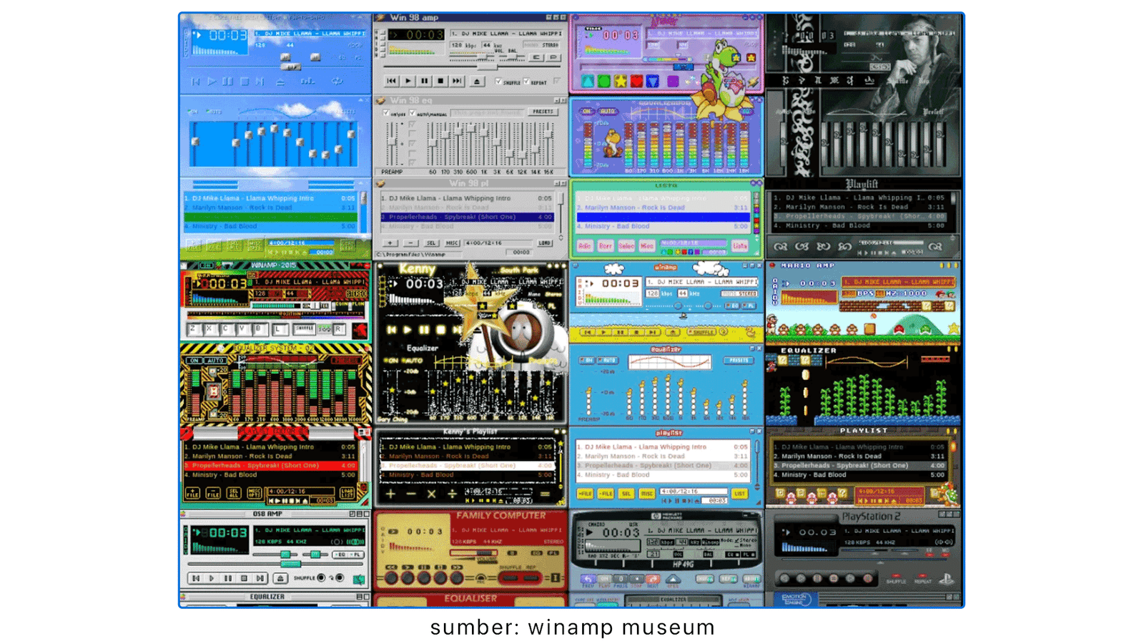Click +FILE in the Winamp 2015 playlist editor

192,494
